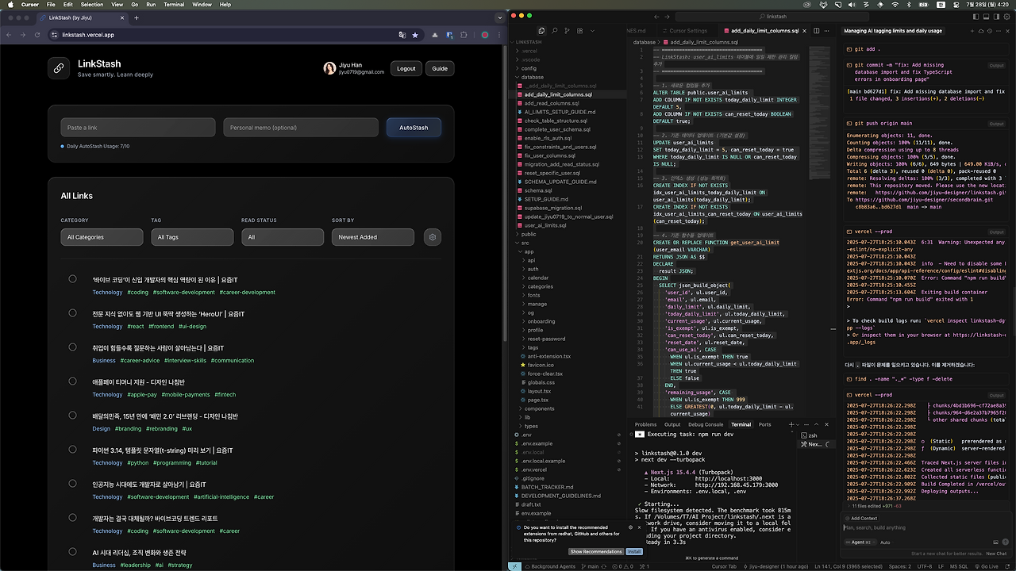1016x571 pixels.
Task: Reload the LinkStash browser page
Action: point(36,35)
